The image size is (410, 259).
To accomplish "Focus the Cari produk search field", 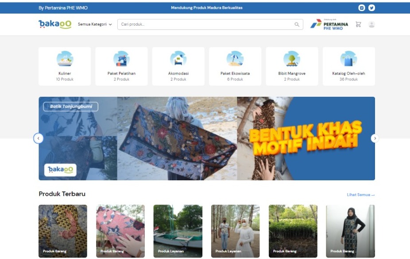I will pos(206,24).
